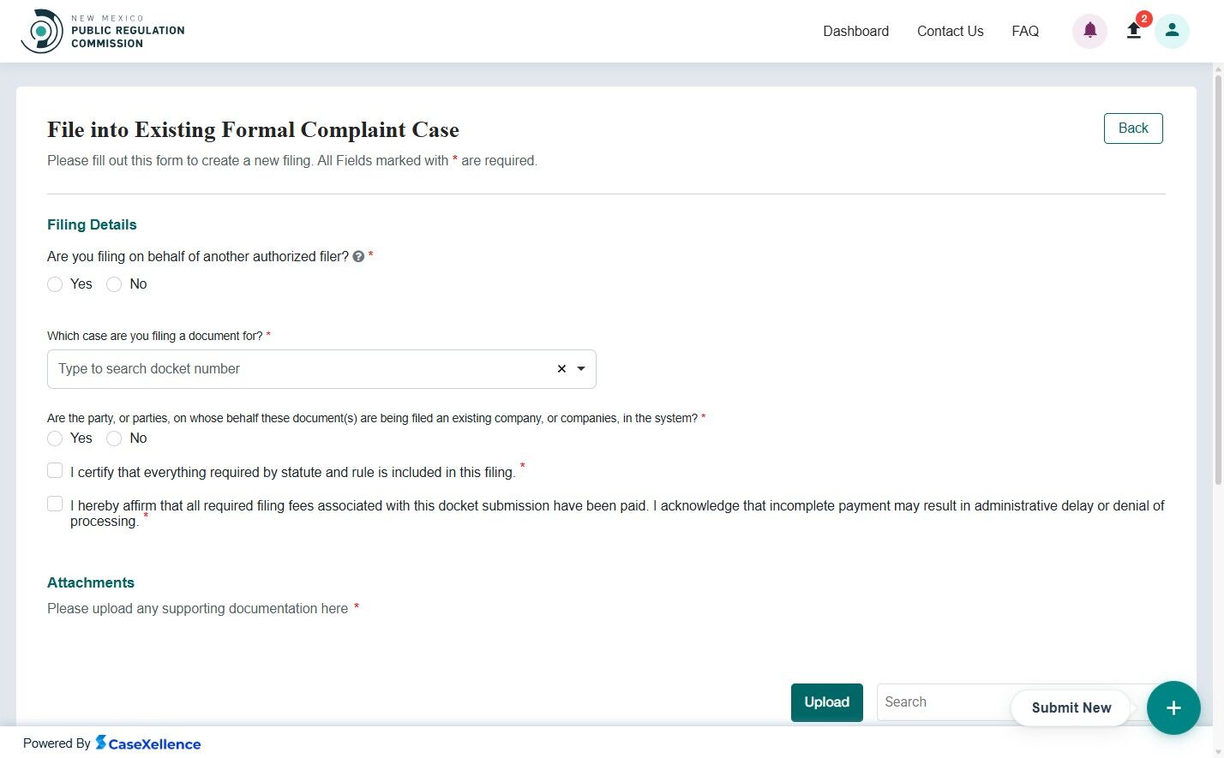
Task: Click the Upload button for attachments
Action: (x=826, y=701)
